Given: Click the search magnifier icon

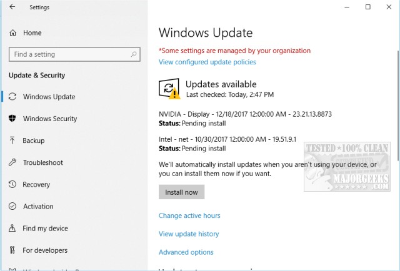Looking at the screenshot, I should [133, 54].
